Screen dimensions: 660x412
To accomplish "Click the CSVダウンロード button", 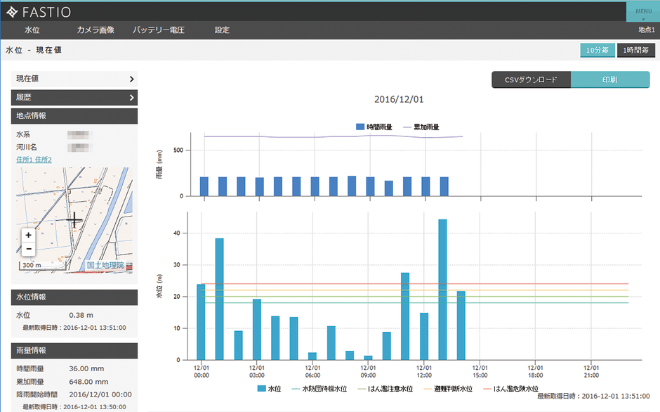I will [531, 79].
